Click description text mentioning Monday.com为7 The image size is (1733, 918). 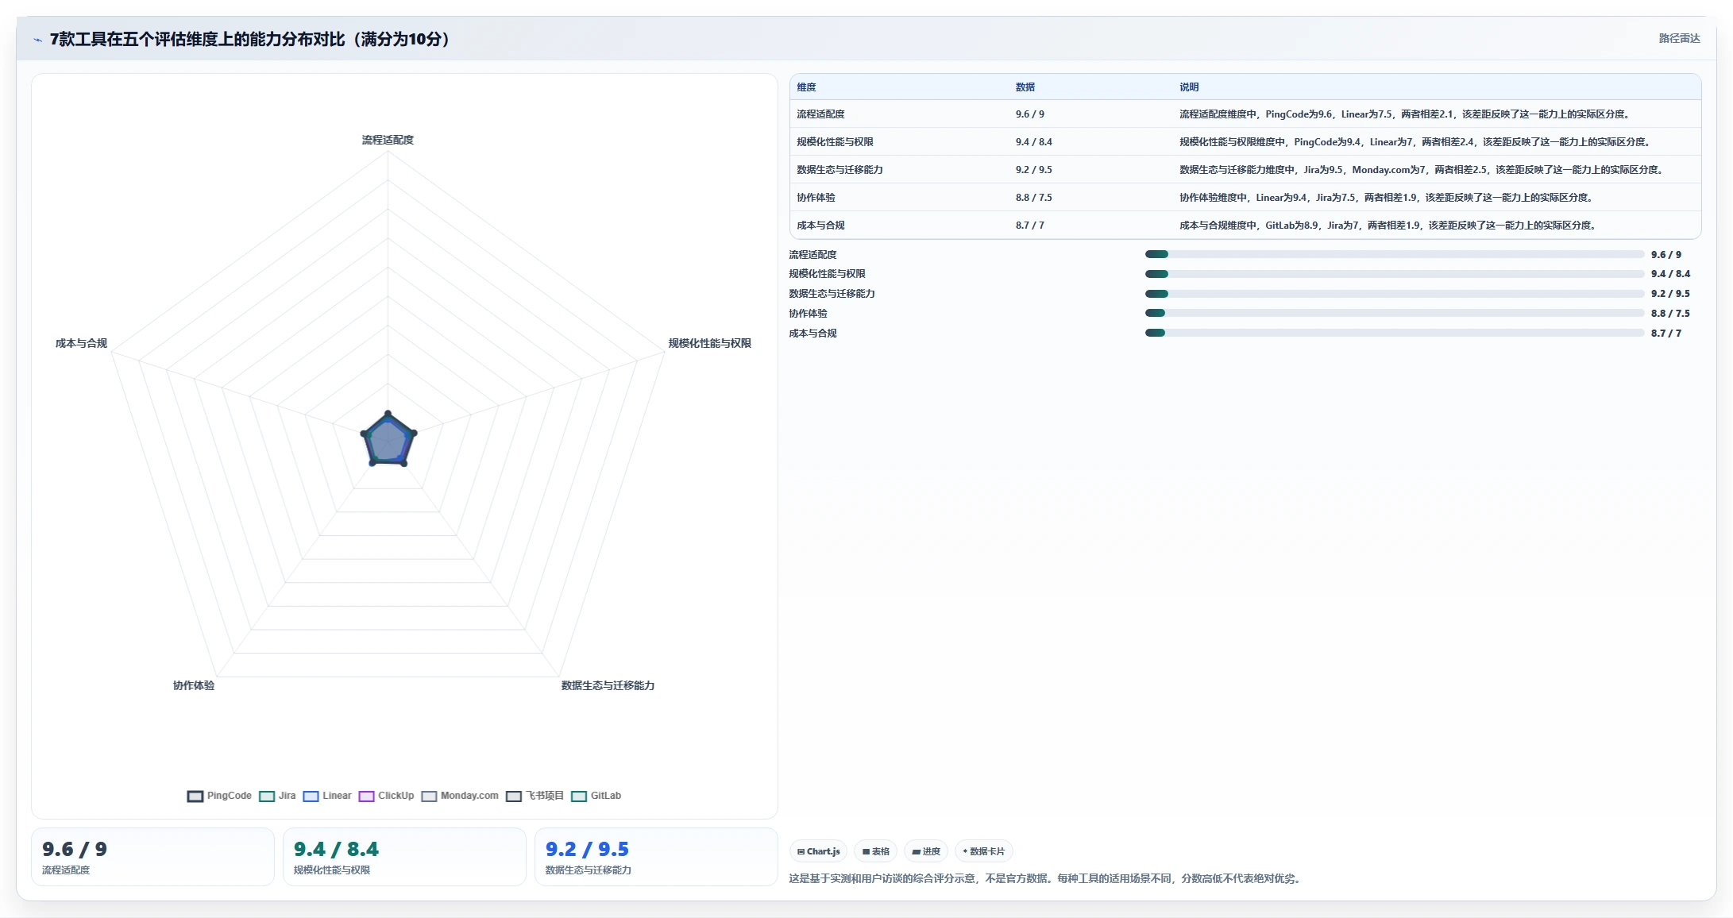[1421, 170]
